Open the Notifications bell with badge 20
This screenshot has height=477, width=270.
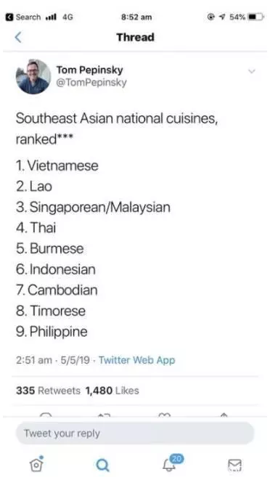172,463
